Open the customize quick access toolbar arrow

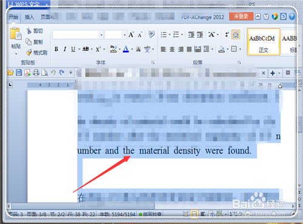pos(71,72)
